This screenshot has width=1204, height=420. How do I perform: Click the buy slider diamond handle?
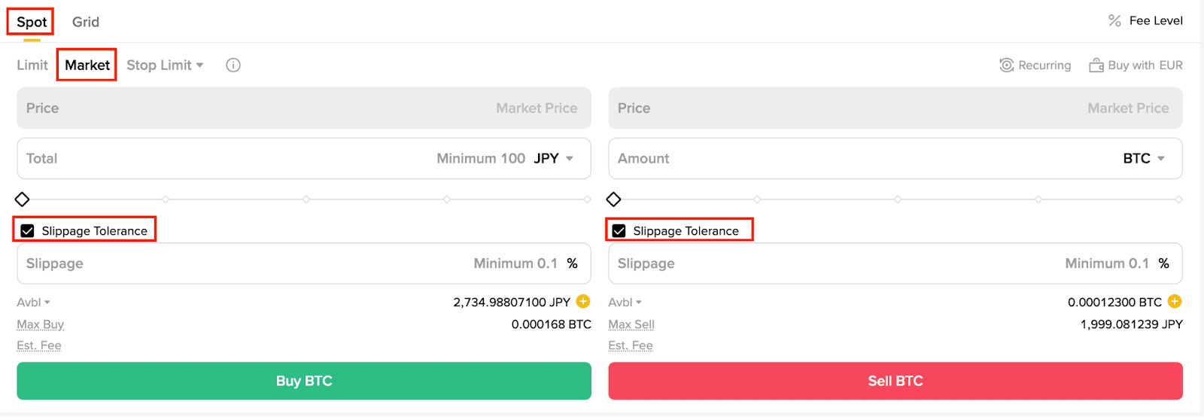coord(23,199)
